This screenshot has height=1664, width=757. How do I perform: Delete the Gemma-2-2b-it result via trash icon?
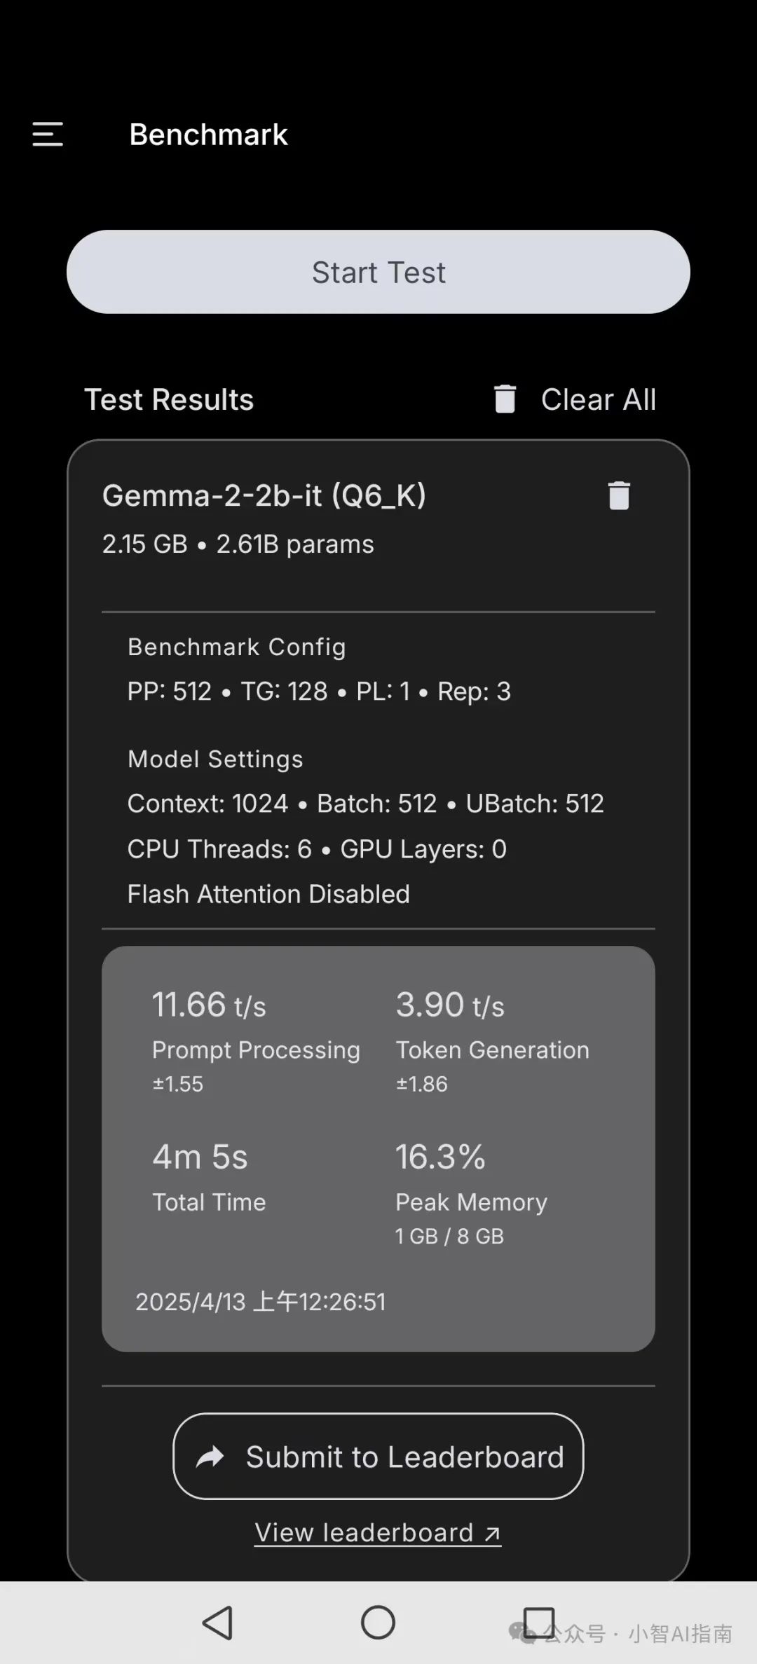619,495
